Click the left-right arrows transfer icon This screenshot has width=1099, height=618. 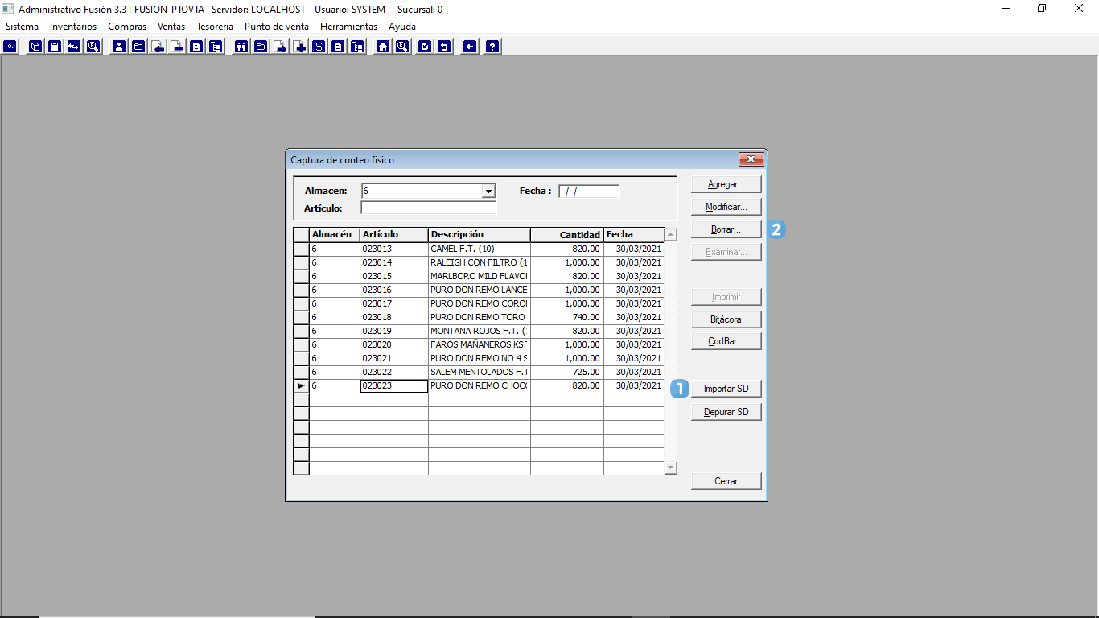click(x=74, y=47)
